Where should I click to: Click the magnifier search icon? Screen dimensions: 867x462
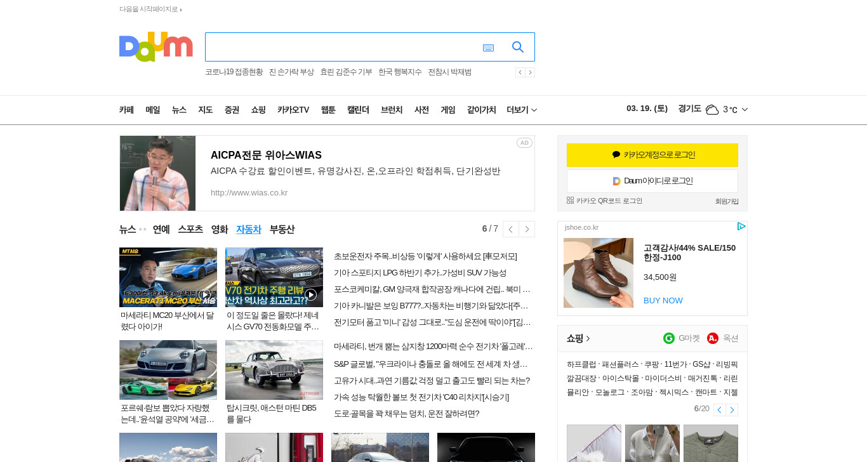518,47
